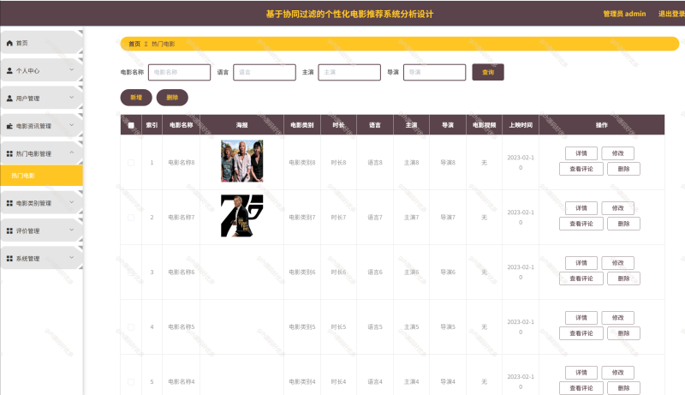Expand the 个人中心 menu chevron
Image resolution: width=685 pixels, height=395 pixels.
point(72,70)
